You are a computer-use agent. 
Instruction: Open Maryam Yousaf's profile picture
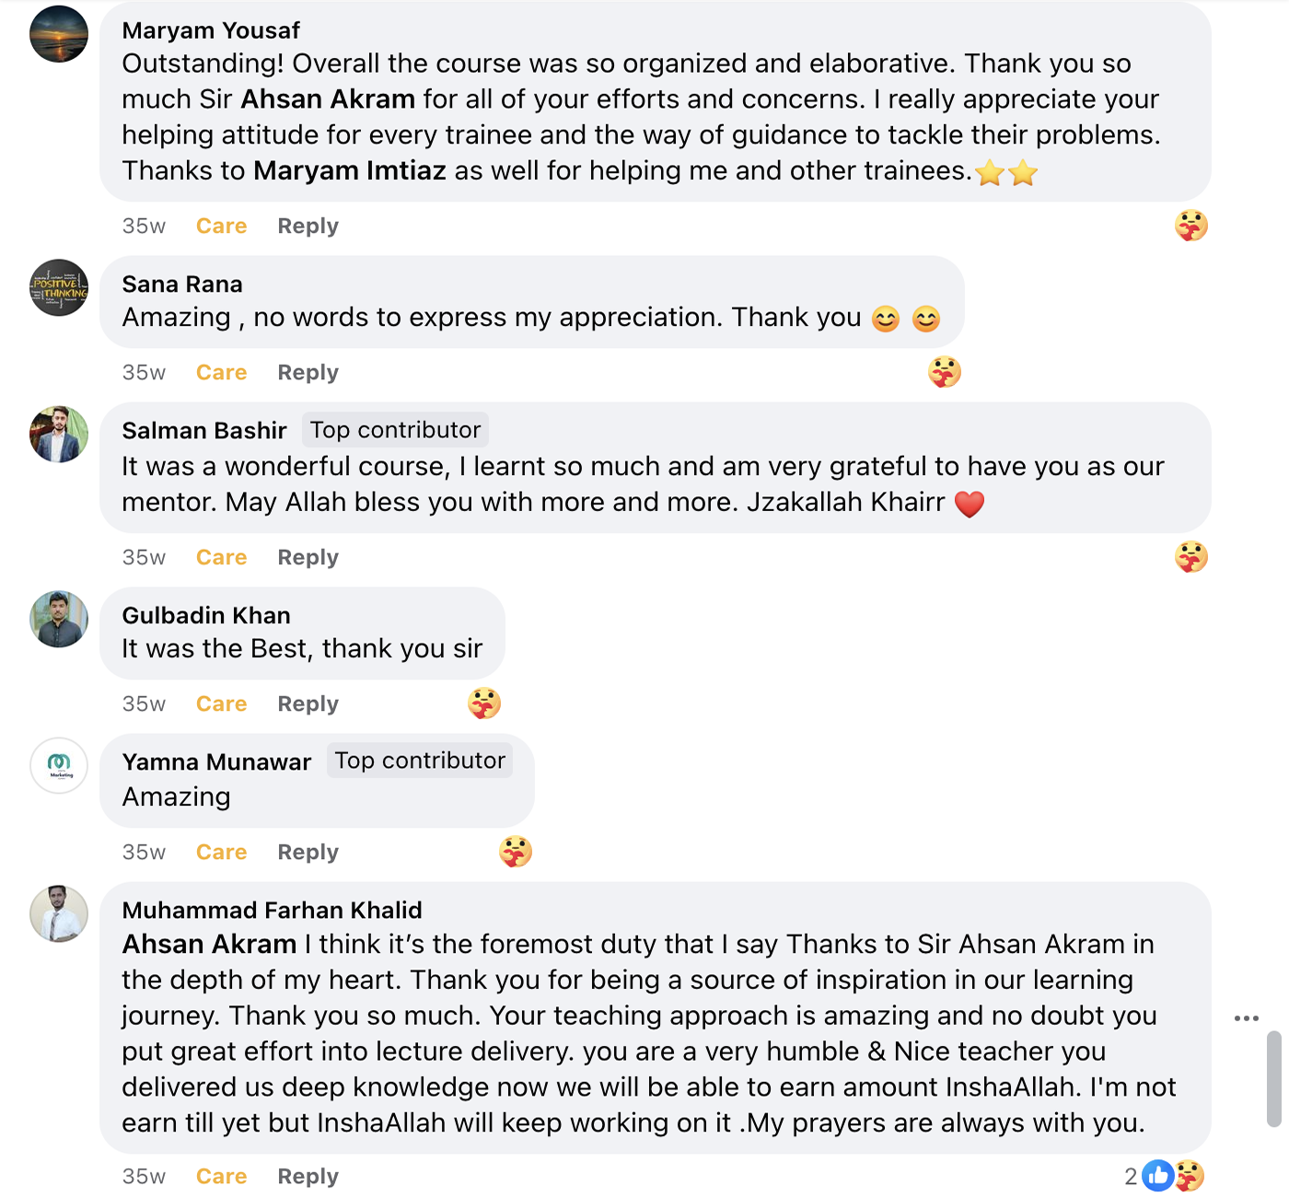59,34
